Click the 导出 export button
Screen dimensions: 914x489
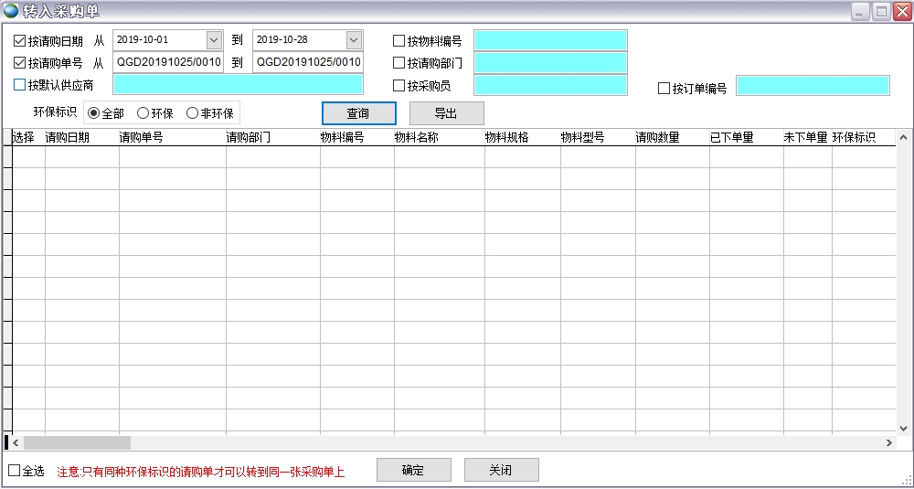(446, 113)
